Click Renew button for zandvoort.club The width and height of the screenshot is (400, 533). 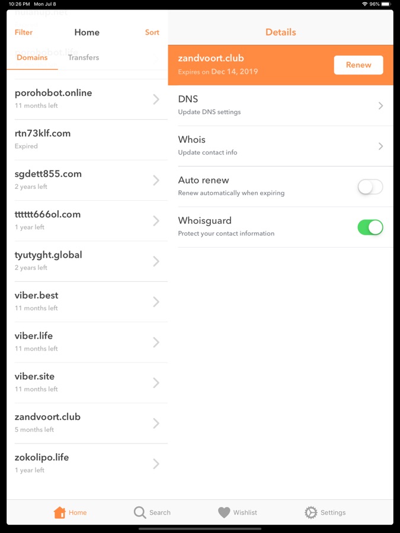pyautogui.click(x=359, y=65)
